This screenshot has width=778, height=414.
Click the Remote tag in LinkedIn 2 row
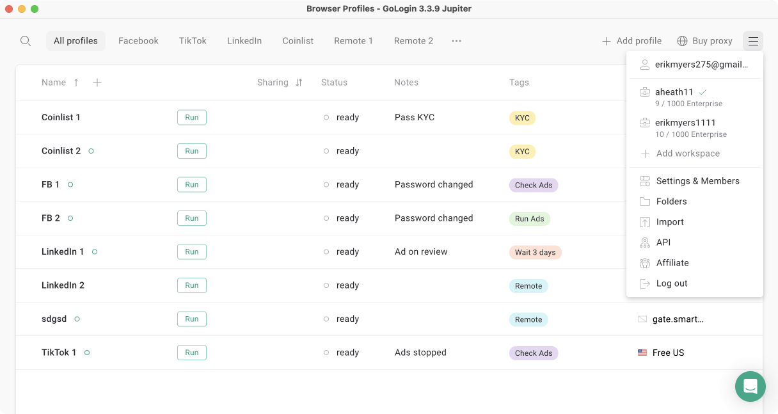tap(528, 286)
